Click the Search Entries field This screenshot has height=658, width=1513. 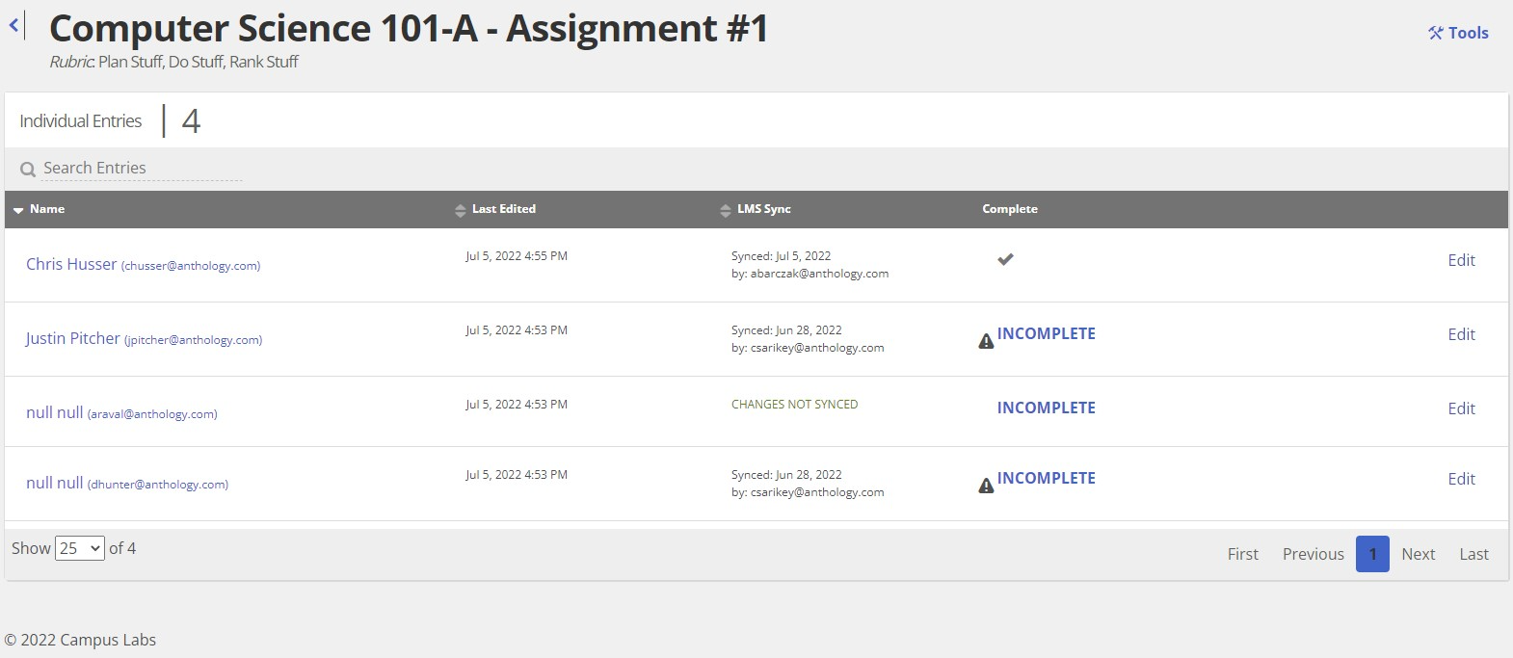tap(142, 169)
